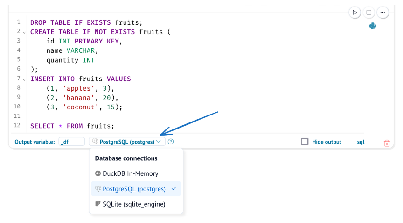The height and width of the screenshot is (223, 403).
Task: Focus the Output variable input field
Action: coord(72,142)
